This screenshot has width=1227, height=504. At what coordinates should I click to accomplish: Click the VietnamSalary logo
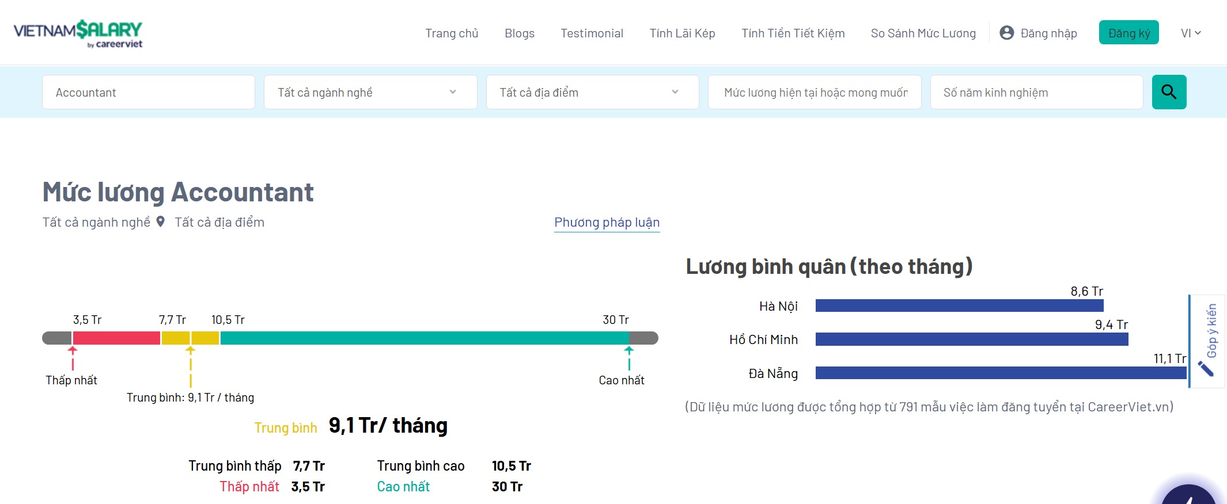(78, 33)
